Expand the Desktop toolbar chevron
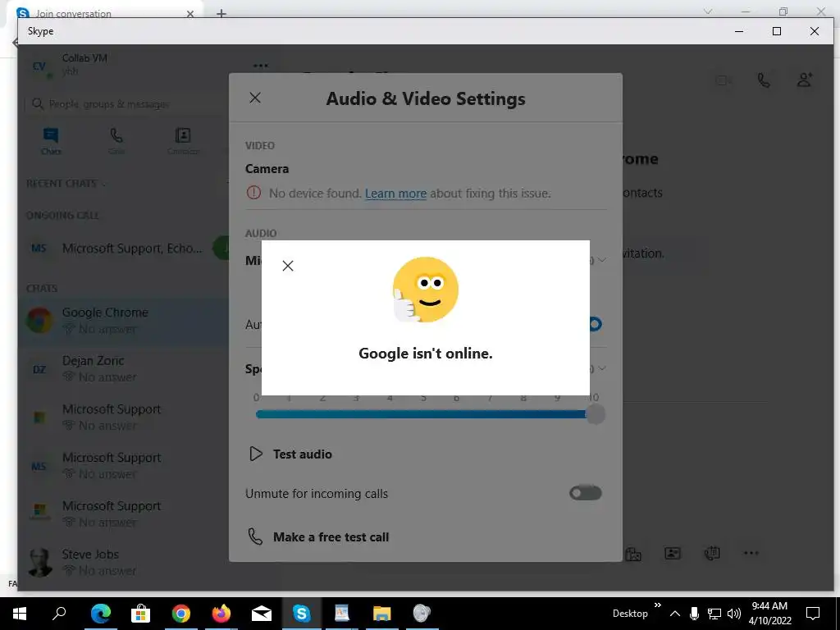This screenshot has height=630, width=840. 658,605
